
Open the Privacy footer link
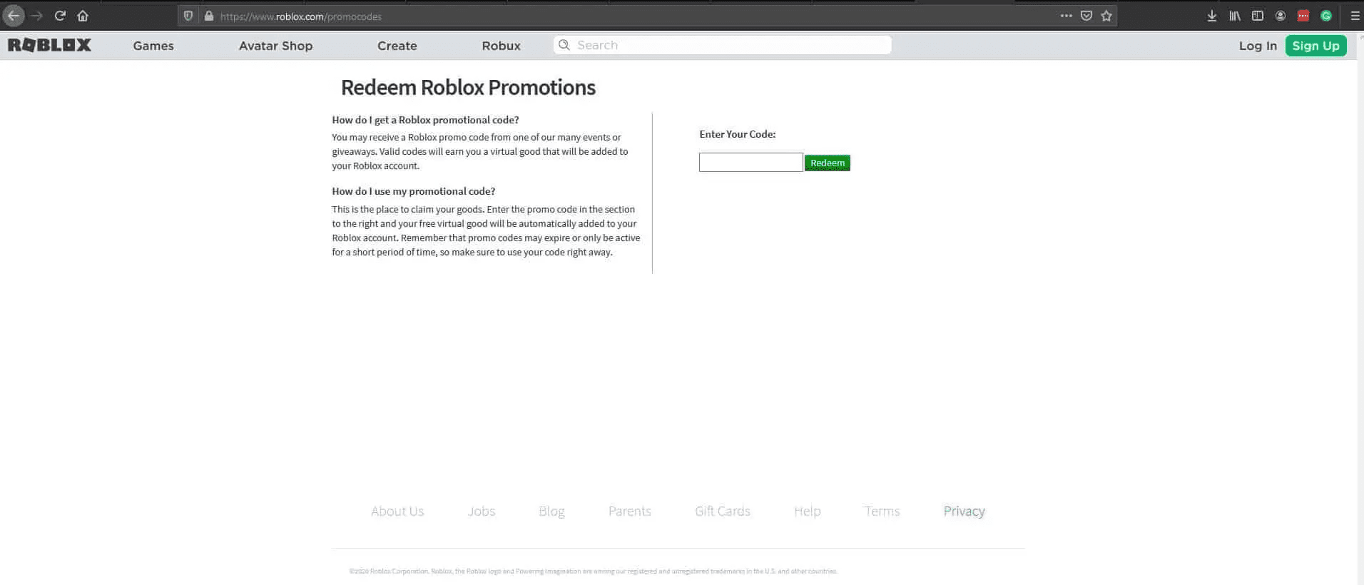pyautogui.click(x=965, y=512)
